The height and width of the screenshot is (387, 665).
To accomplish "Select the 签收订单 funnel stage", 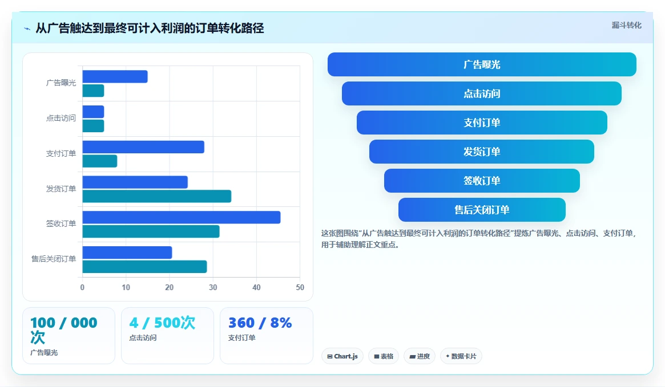I will tap(482, 181).
